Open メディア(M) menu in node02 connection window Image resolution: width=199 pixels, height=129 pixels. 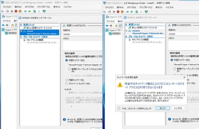click(29, 7)
